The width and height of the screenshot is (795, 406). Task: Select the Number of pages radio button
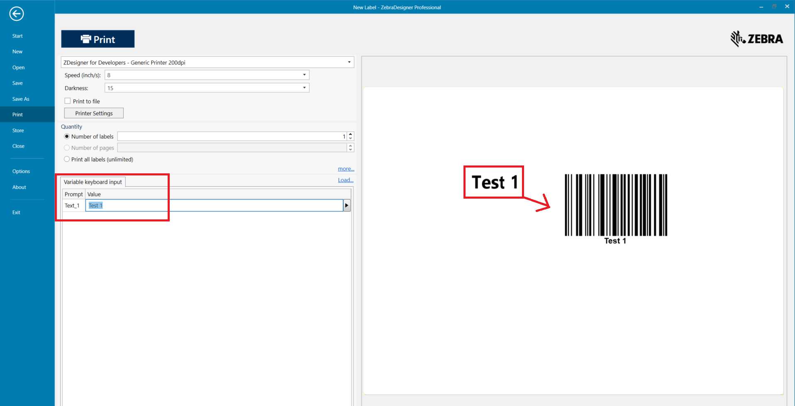point(67,148)
